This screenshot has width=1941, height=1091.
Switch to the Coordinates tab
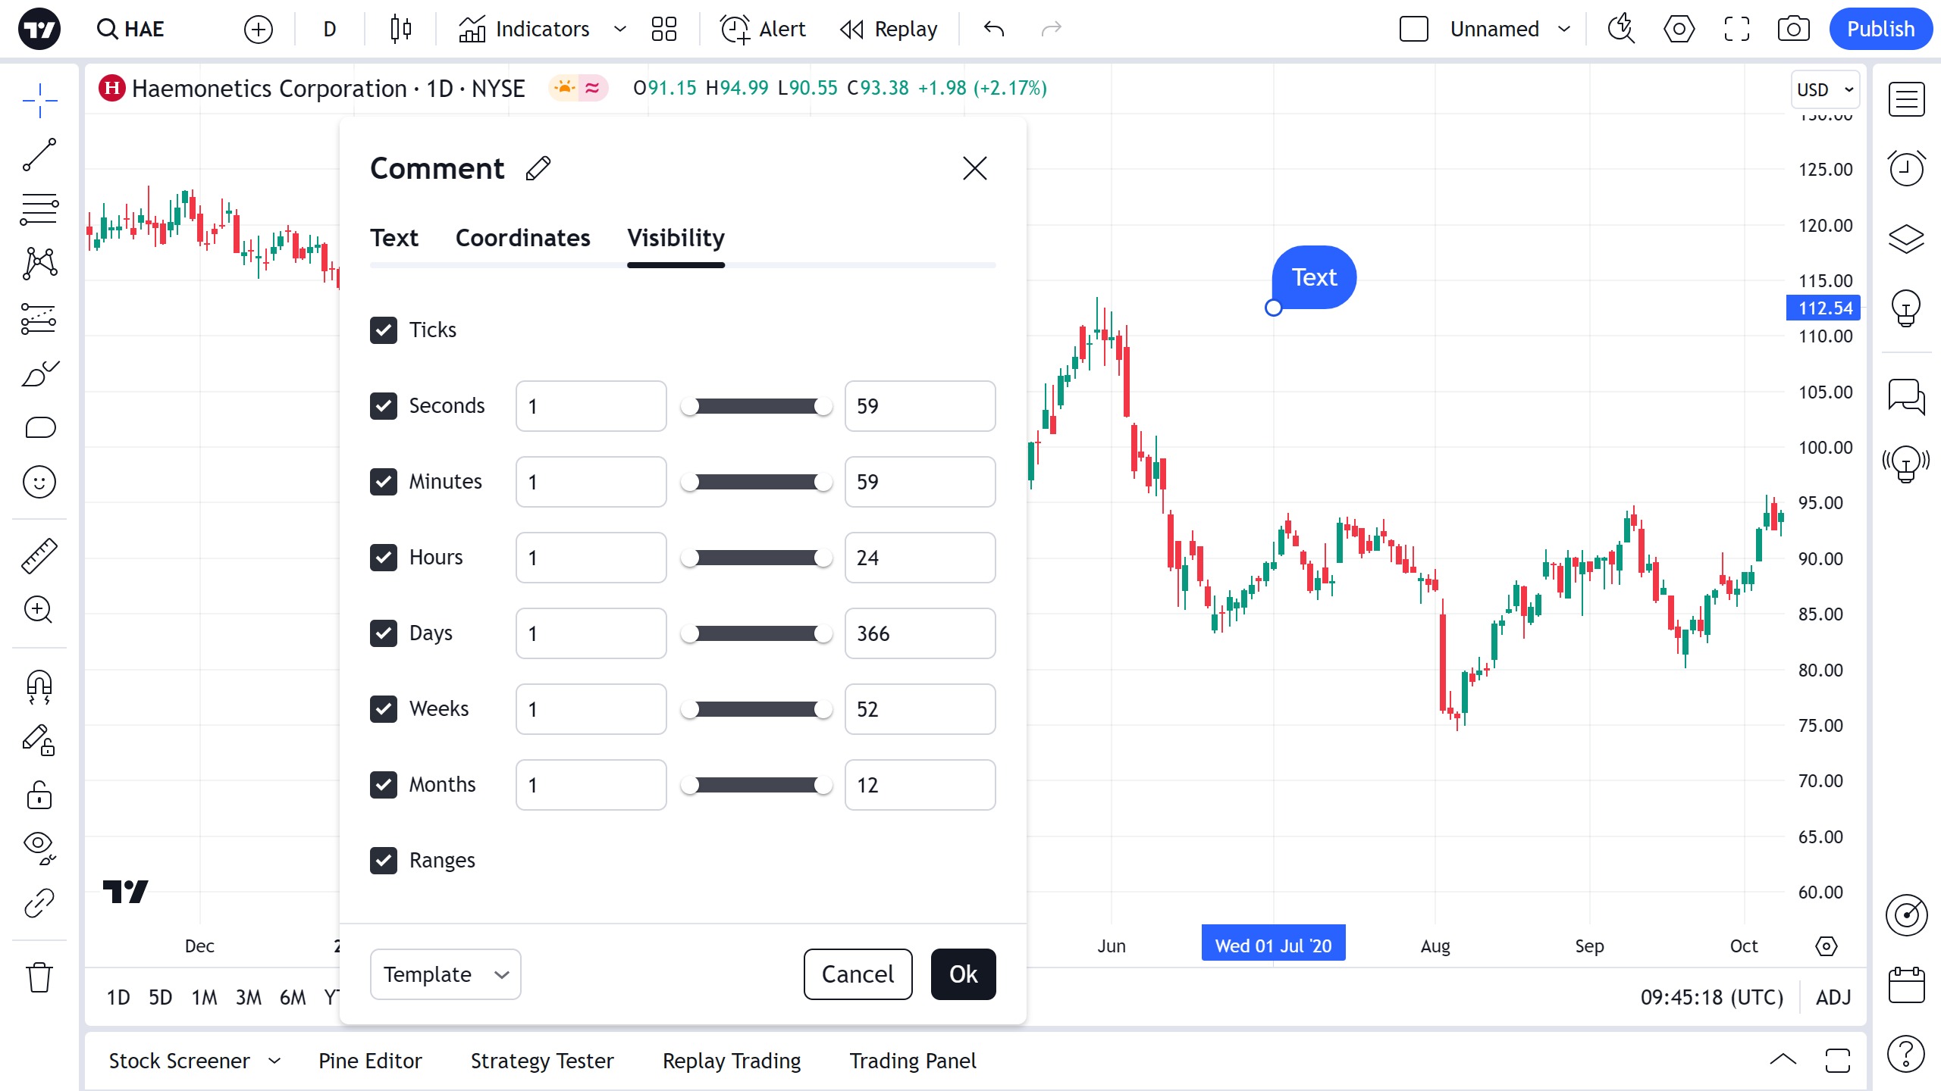pyautogui.click(x=522, y=238)
